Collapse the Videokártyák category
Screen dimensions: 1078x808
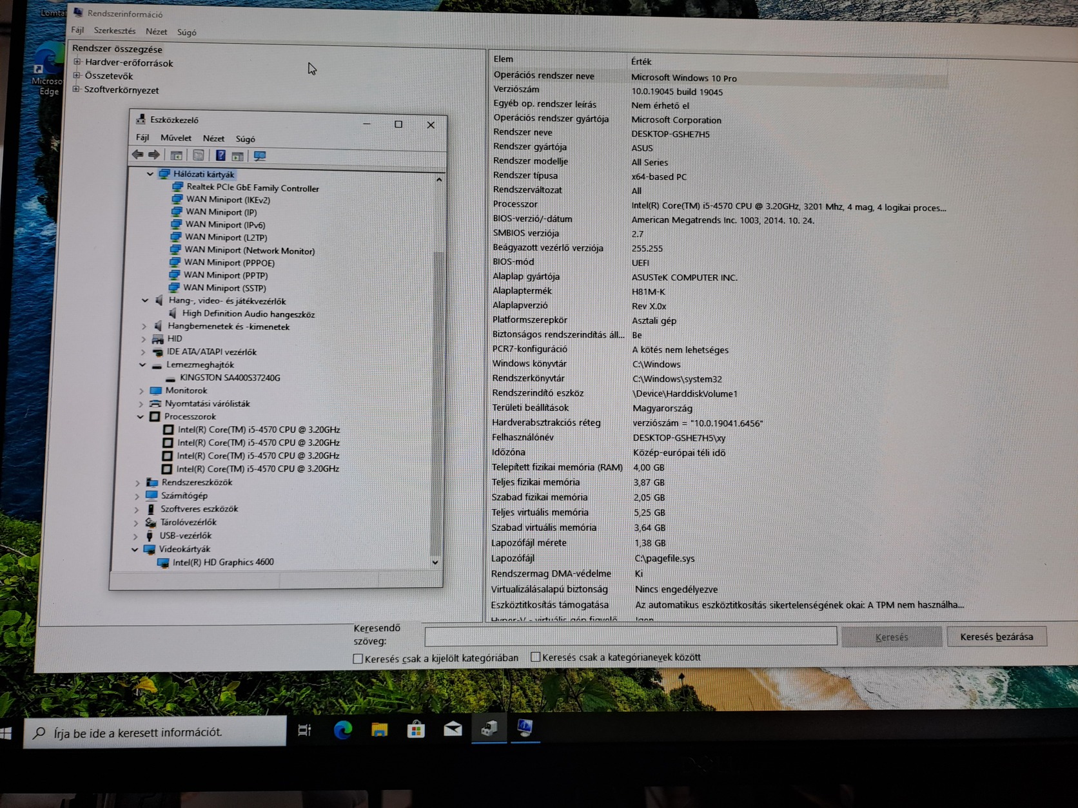click(135, 550)
